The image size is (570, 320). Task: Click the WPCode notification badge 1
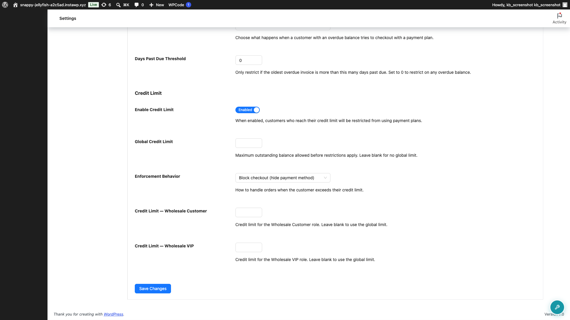tap(188, 5)
